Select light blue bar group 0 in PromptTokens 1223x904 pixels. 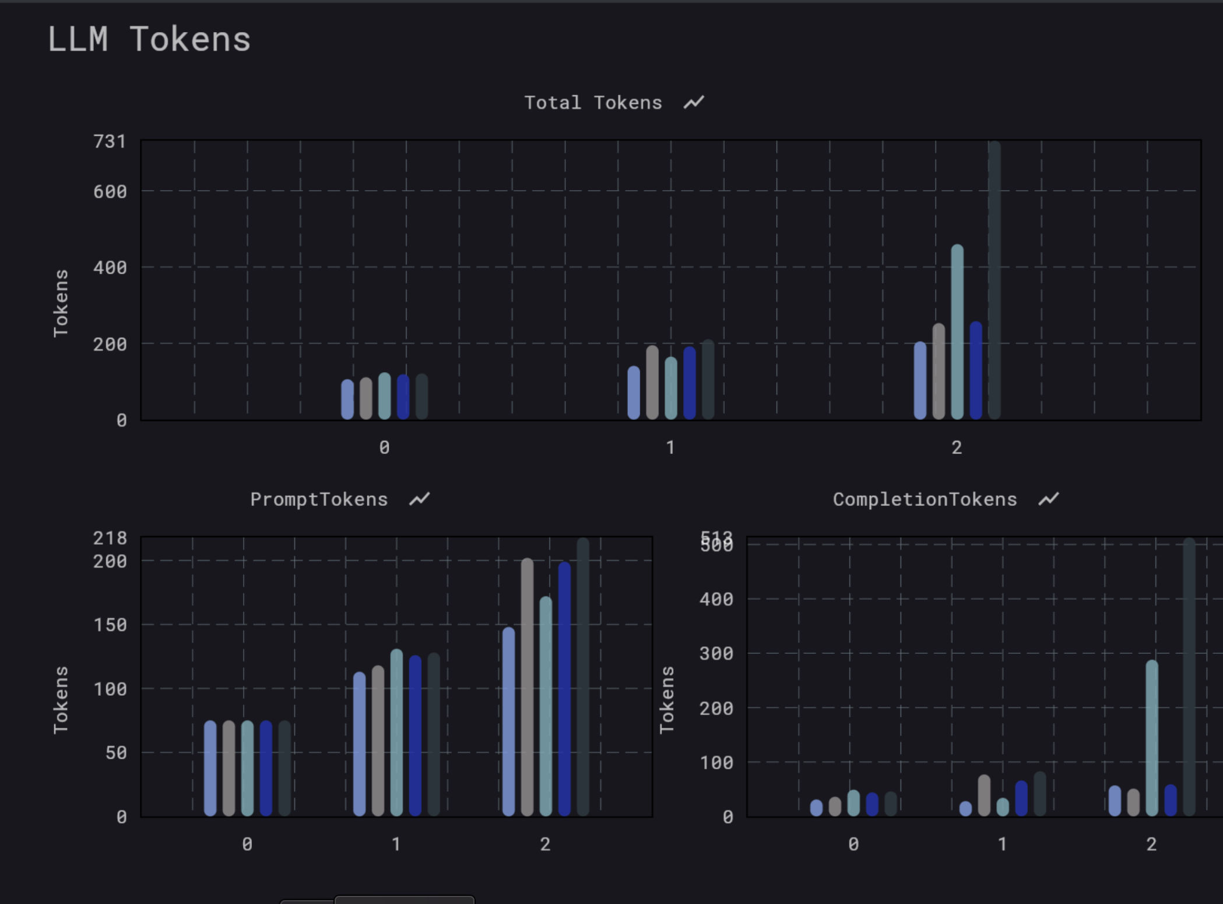(210, 768)
